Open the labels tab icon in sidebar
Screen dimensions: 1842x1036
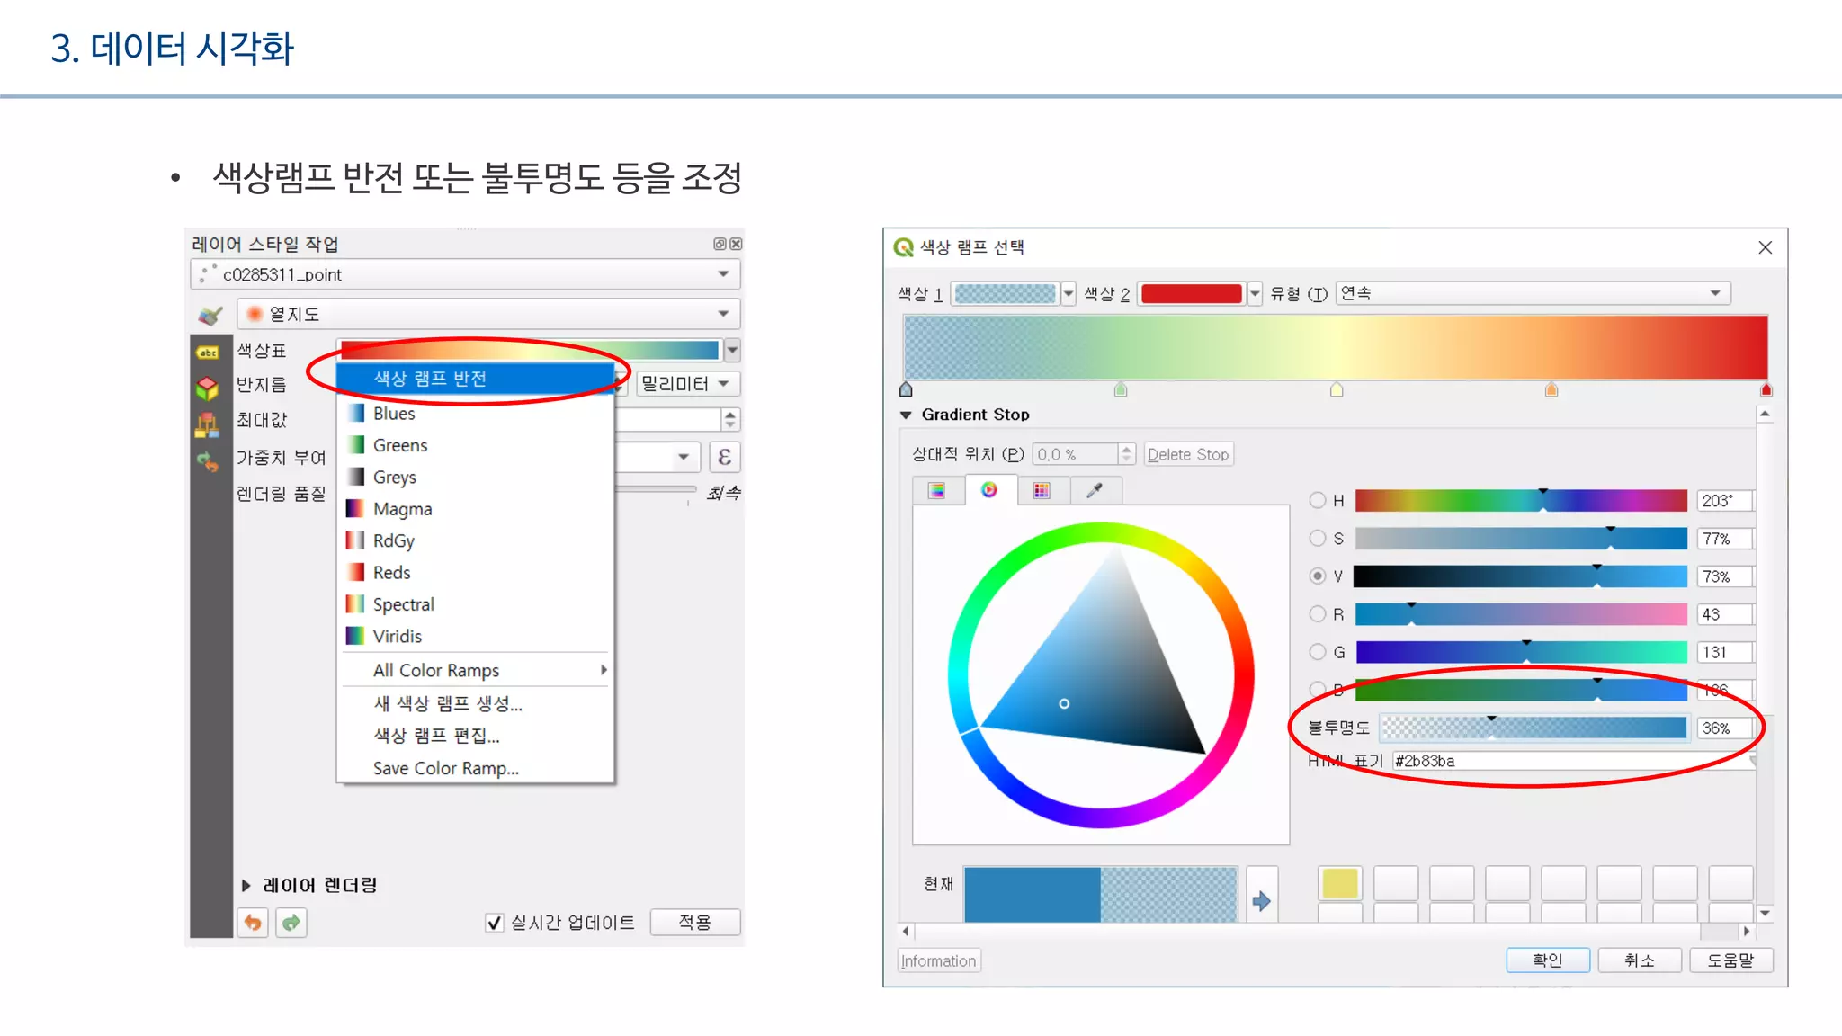[208, 353]
